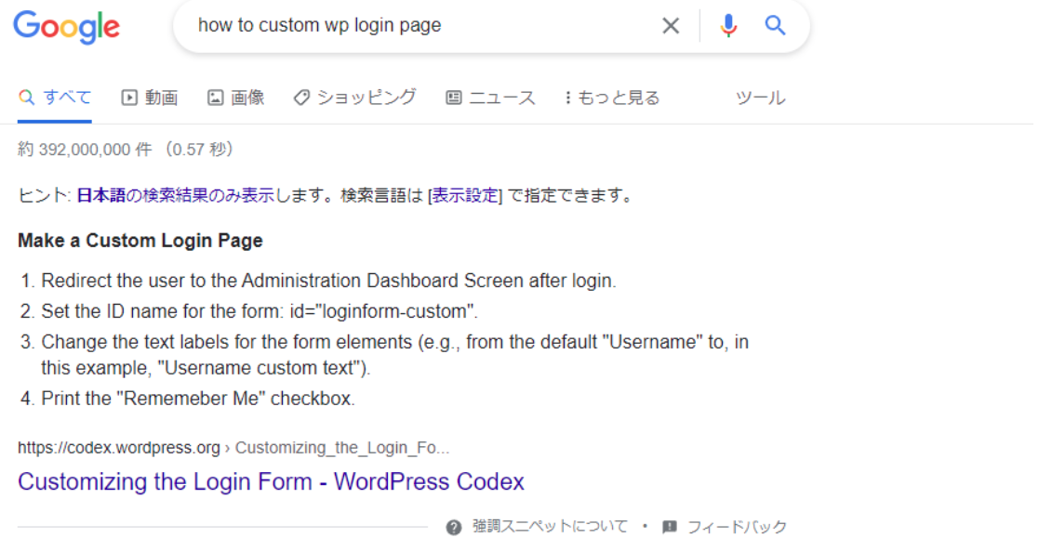The height and width of the screenshot is (538, 1052).
Task: Submit search with blue magnifier icon
Action: point(775,25)
